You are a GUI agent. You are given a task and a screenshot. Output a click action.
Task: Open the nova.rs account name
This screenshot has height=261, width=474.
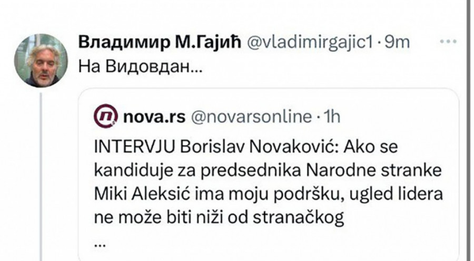pos(154,117)
